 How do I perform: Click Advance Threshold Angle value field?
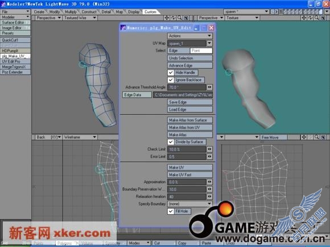(187, 87)
